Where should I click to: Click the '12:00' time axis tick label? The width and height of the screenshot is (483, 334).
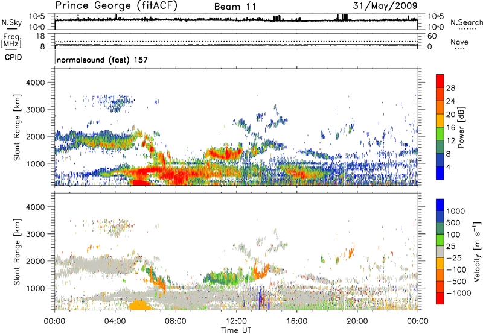coord(236,321)
